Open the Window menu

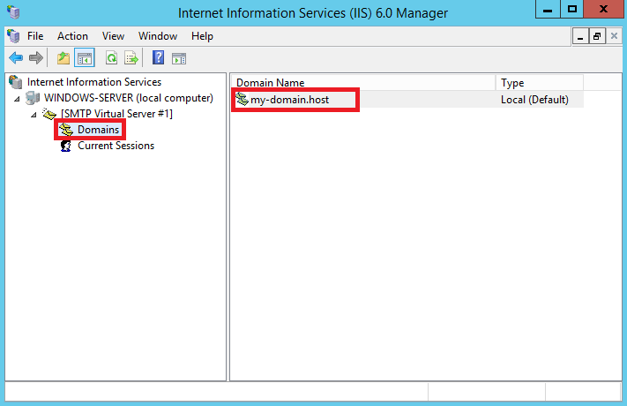point(158,36)
